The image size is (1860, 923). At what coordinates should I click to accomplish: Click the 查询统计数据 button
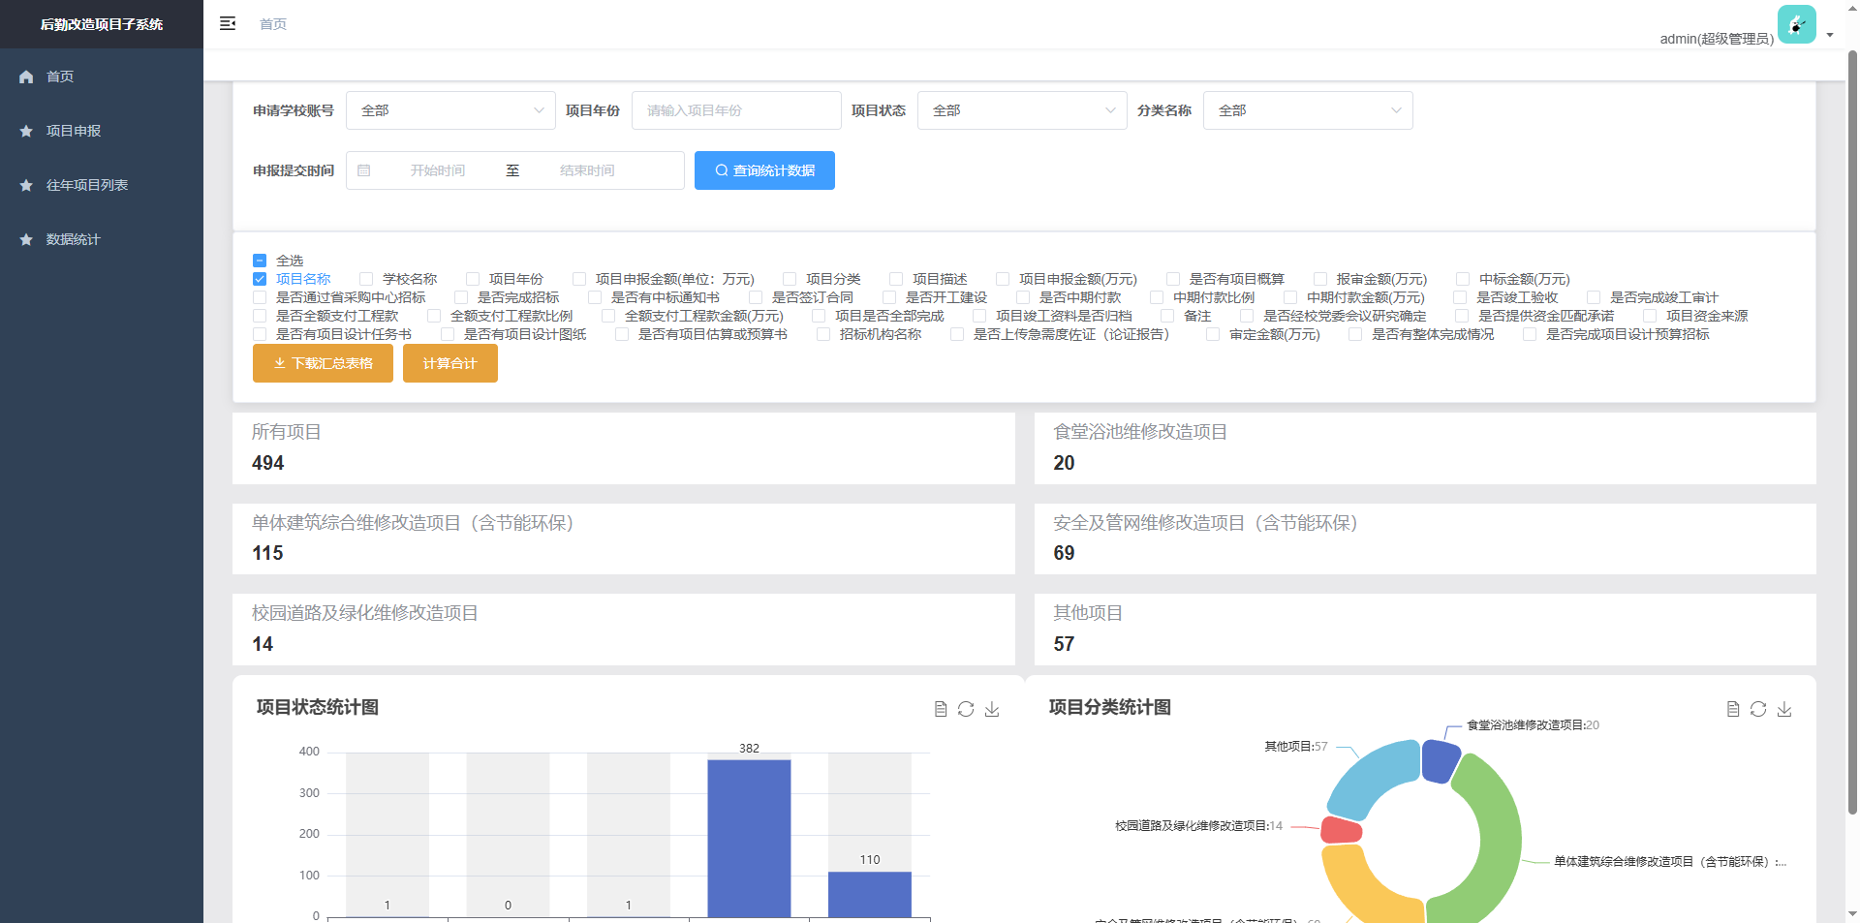pos(764,170)
